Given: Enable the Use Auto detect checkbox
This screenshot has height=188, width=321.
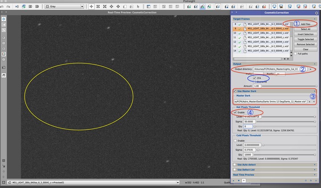Looking at the screenshot, I should pos(235,164).
